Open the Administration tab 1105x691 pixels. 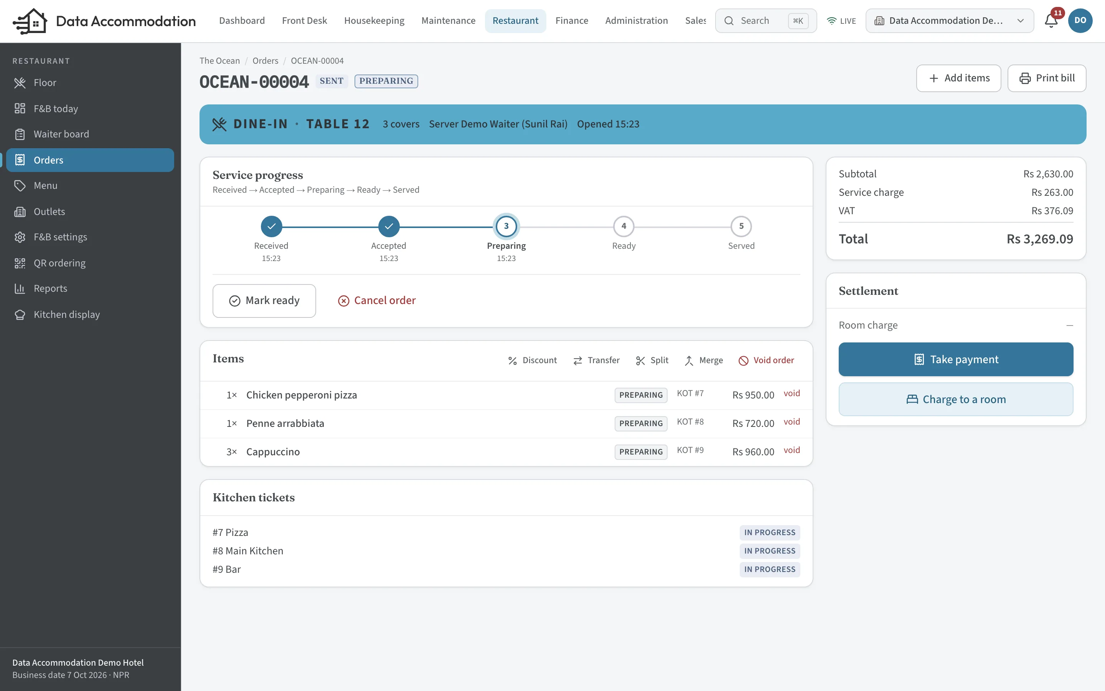[636, 21]
